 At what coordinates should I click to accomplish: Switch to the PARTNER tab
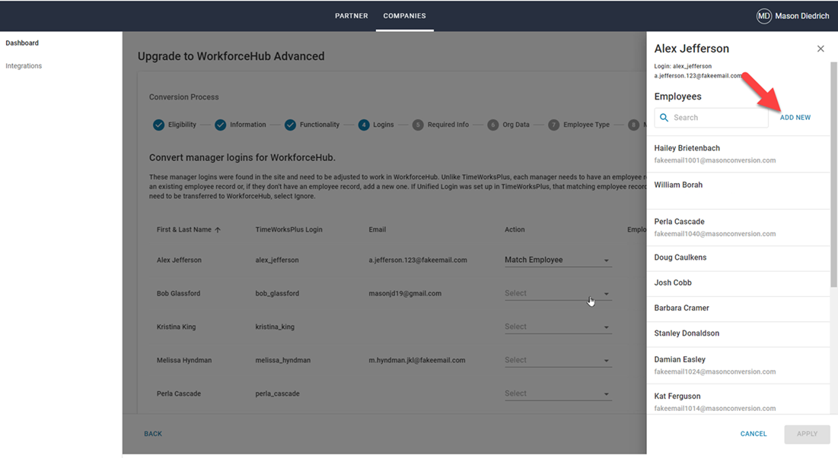click(x=351, y=15)
